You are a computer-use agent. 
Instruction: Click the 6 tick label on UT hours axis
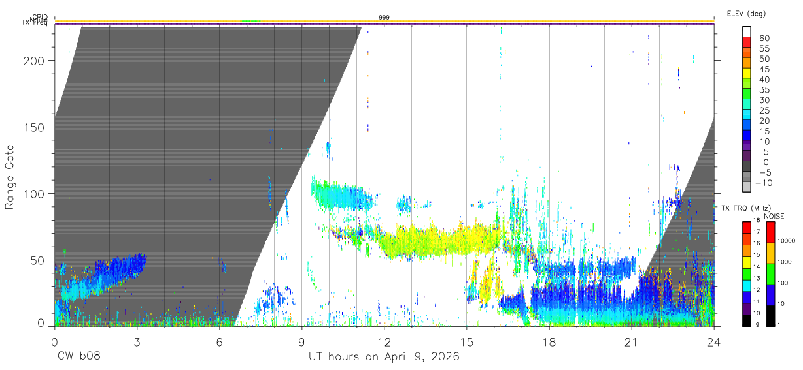tap(219, 341)
